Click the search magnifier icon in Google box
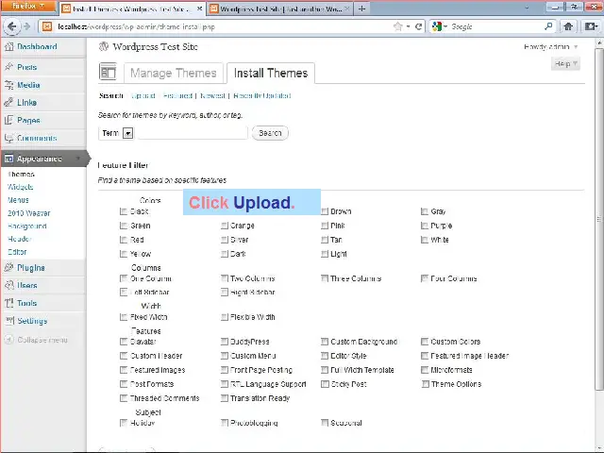Image resolution: width=604 pixels, height=453 pixels. point(548,26)
